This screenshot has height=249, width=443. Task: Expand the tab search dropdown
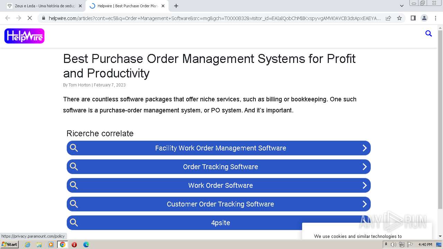(401, 6)
